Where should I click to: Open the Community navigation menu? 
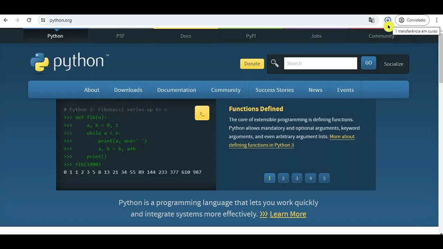(x=226, y=90)
